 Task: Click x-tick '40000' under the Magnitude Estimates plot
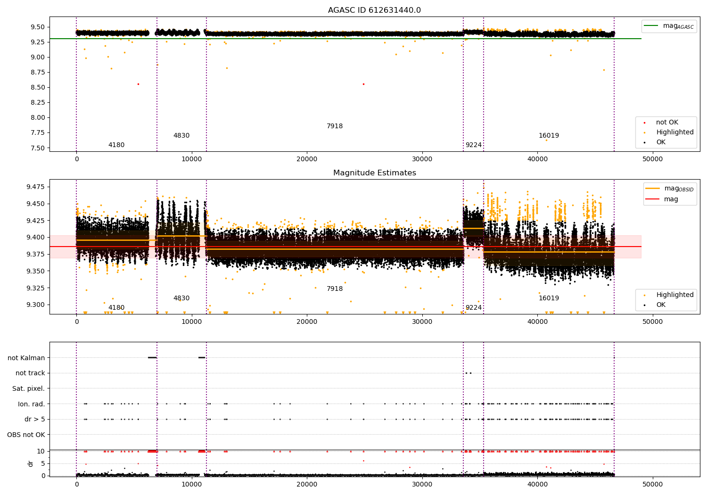click(x=537, y=322)
